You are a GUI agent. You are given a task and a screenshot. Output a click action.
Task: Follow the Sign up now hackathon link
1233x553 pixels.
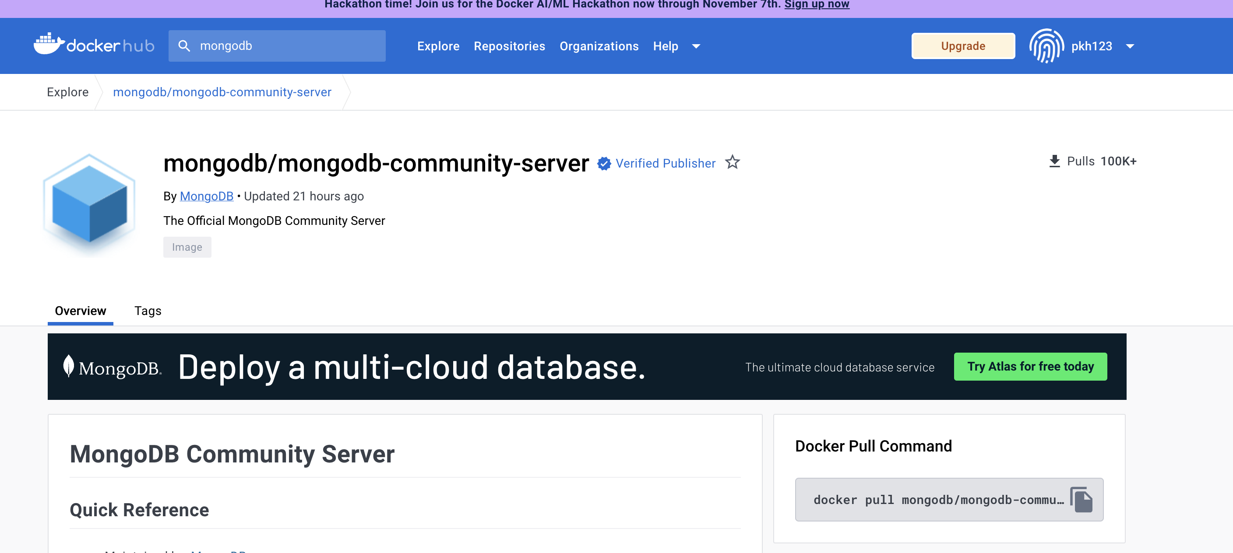click(817, 4)
